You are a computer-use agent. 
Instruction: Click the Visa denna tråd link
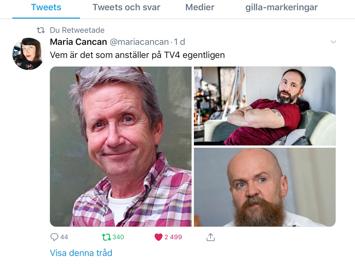tap(81, 253)
